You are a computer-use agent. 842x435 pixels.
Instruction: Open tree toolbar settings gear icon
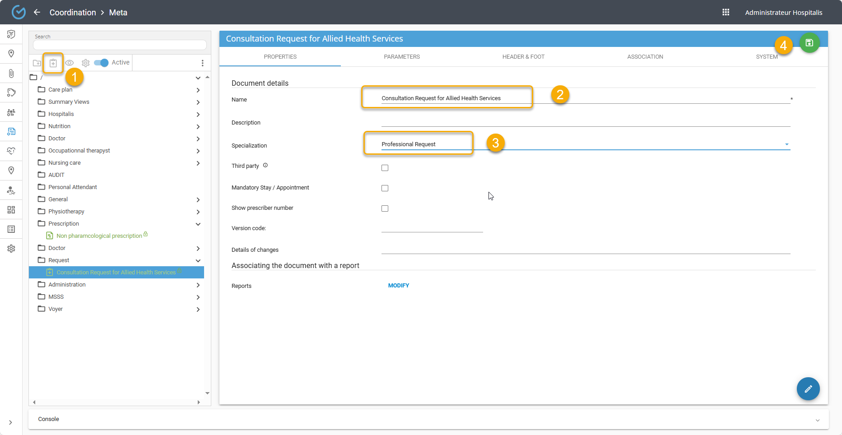click(85, 63)
